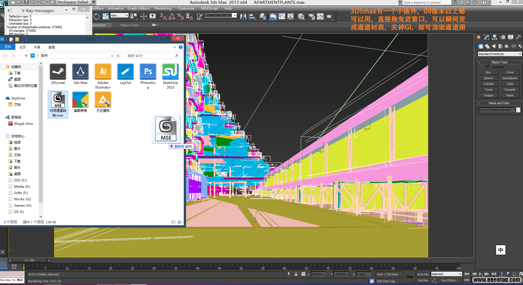The image size is (523, 285).
Task: Open the Create Selection Set dropdown
Action: point(221,15)
